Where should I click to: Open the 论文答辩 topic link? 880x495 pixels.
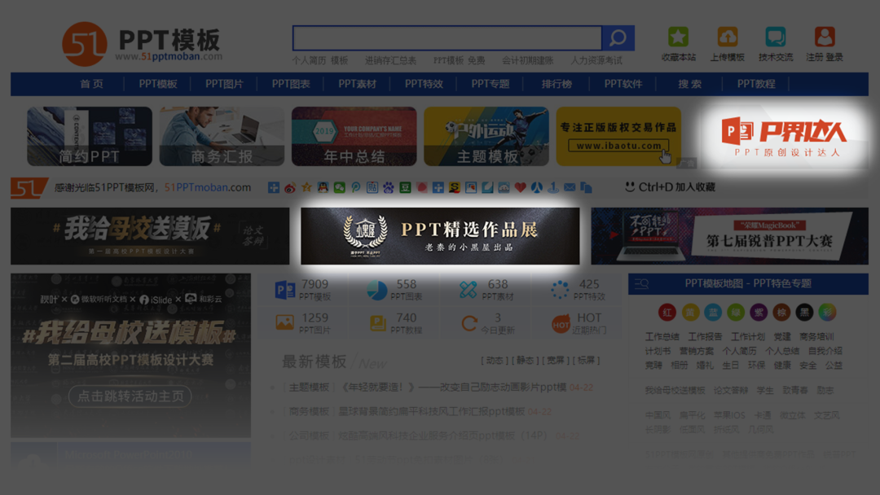click(730, 390)
